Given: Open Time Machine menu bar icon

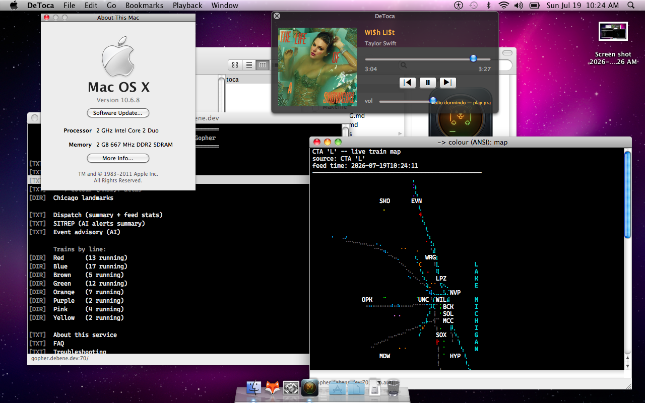Looking at the screenshot, I should 473,6.
